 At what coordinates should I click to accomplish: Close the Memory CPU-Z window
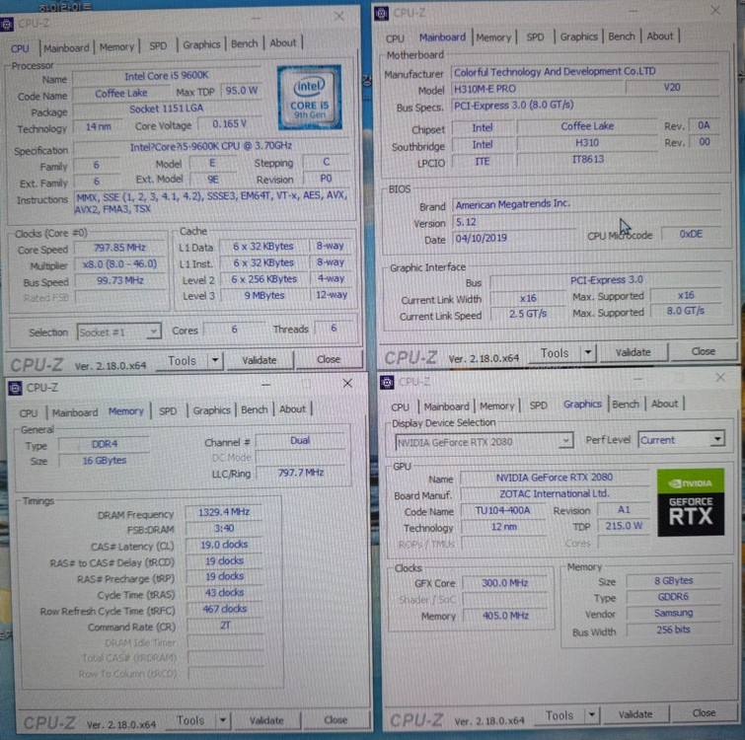(347, 383)
